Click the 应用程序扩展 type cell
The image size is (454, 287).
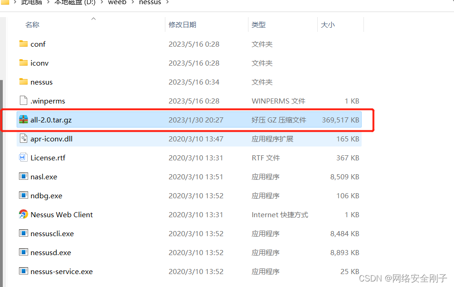pos(272,139)
